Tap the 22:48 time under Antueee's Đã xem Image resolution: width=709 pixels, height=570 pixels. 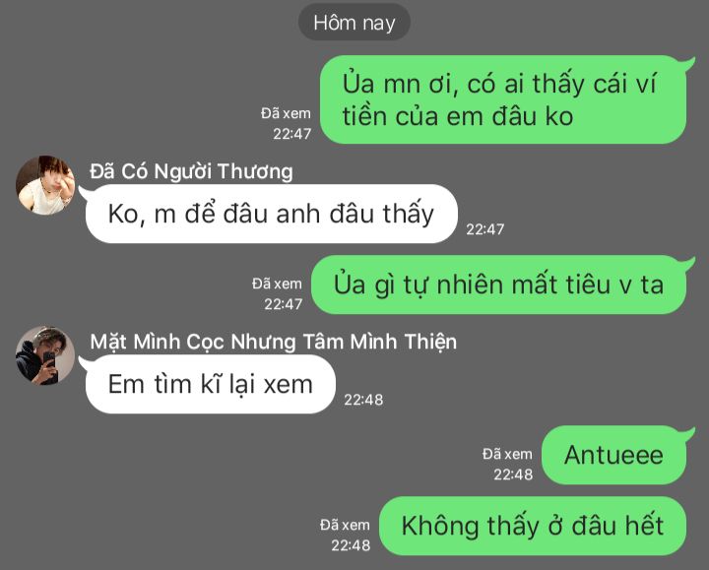coord(513,475)
